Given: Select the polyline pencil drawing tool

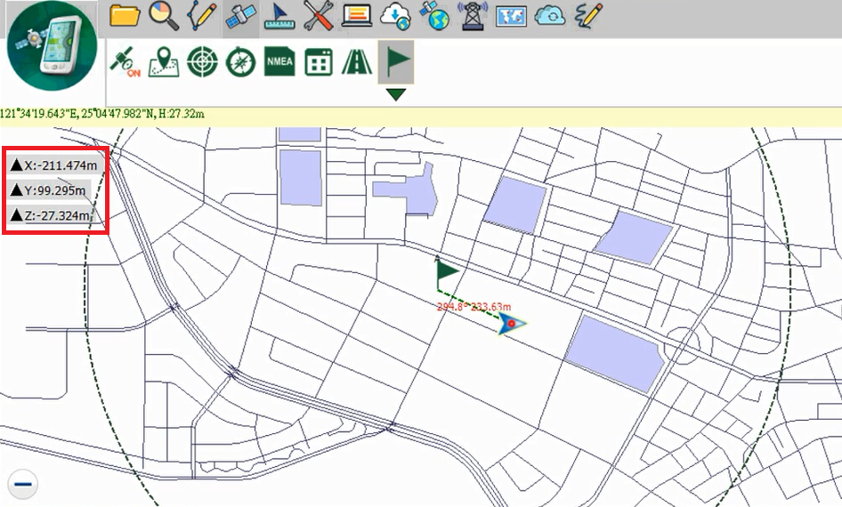Looking at the screenshot, I should (x=203, y=15).
